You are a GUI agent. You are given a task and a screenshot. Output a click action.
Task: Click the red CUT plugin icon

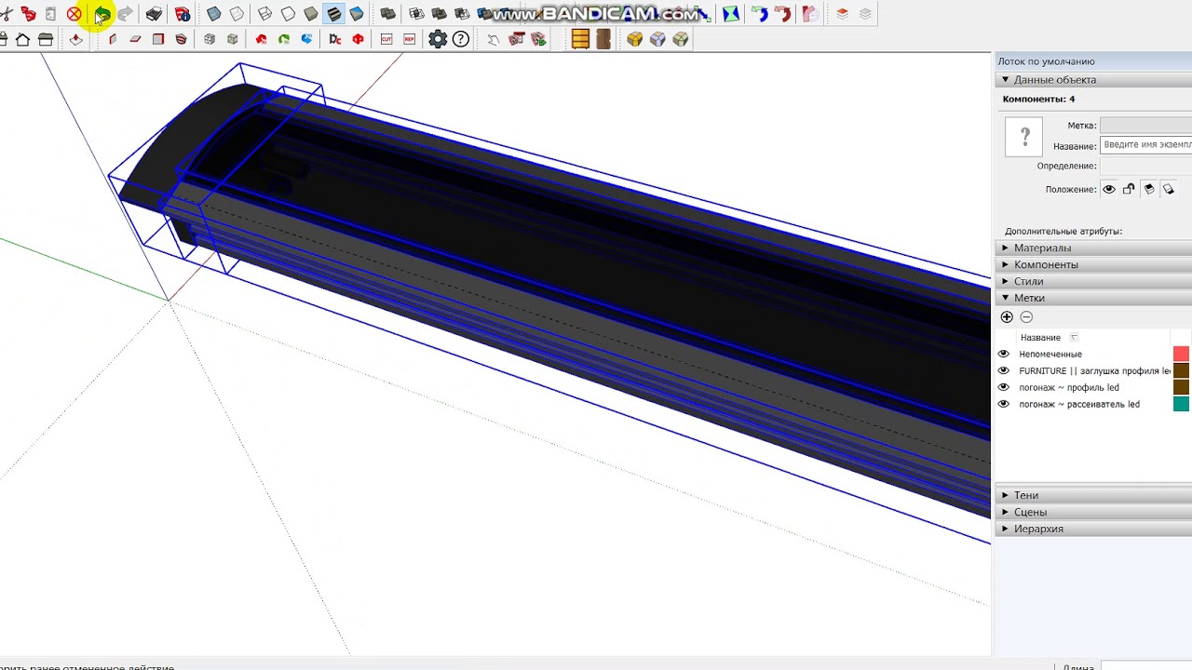click(386, 39)
